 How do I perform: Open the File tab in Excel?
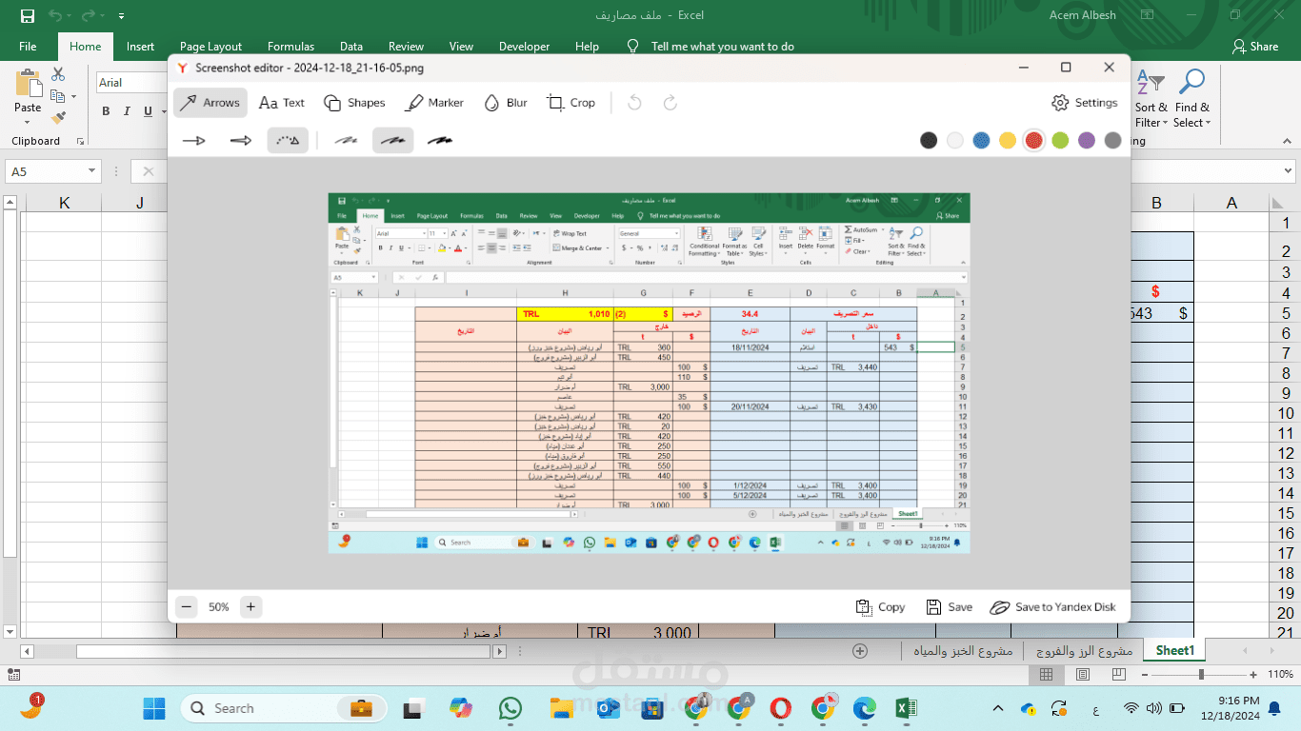pyautogui.click(x=28, y=46)
